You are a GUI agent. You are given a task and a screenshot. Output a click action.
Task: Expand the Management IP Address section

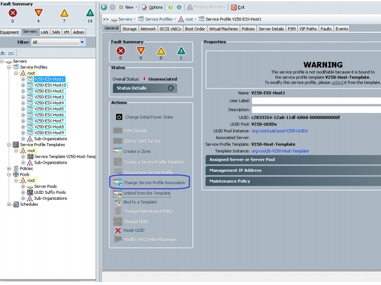[x=293, y=170]
